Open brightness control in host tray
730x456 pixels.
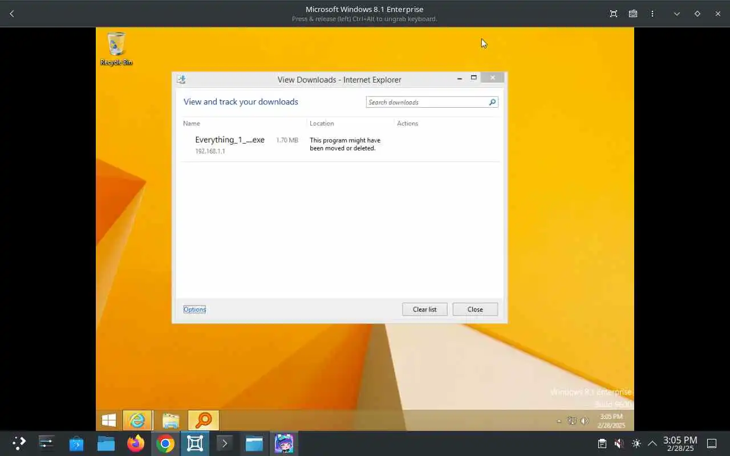coord(636,443)
